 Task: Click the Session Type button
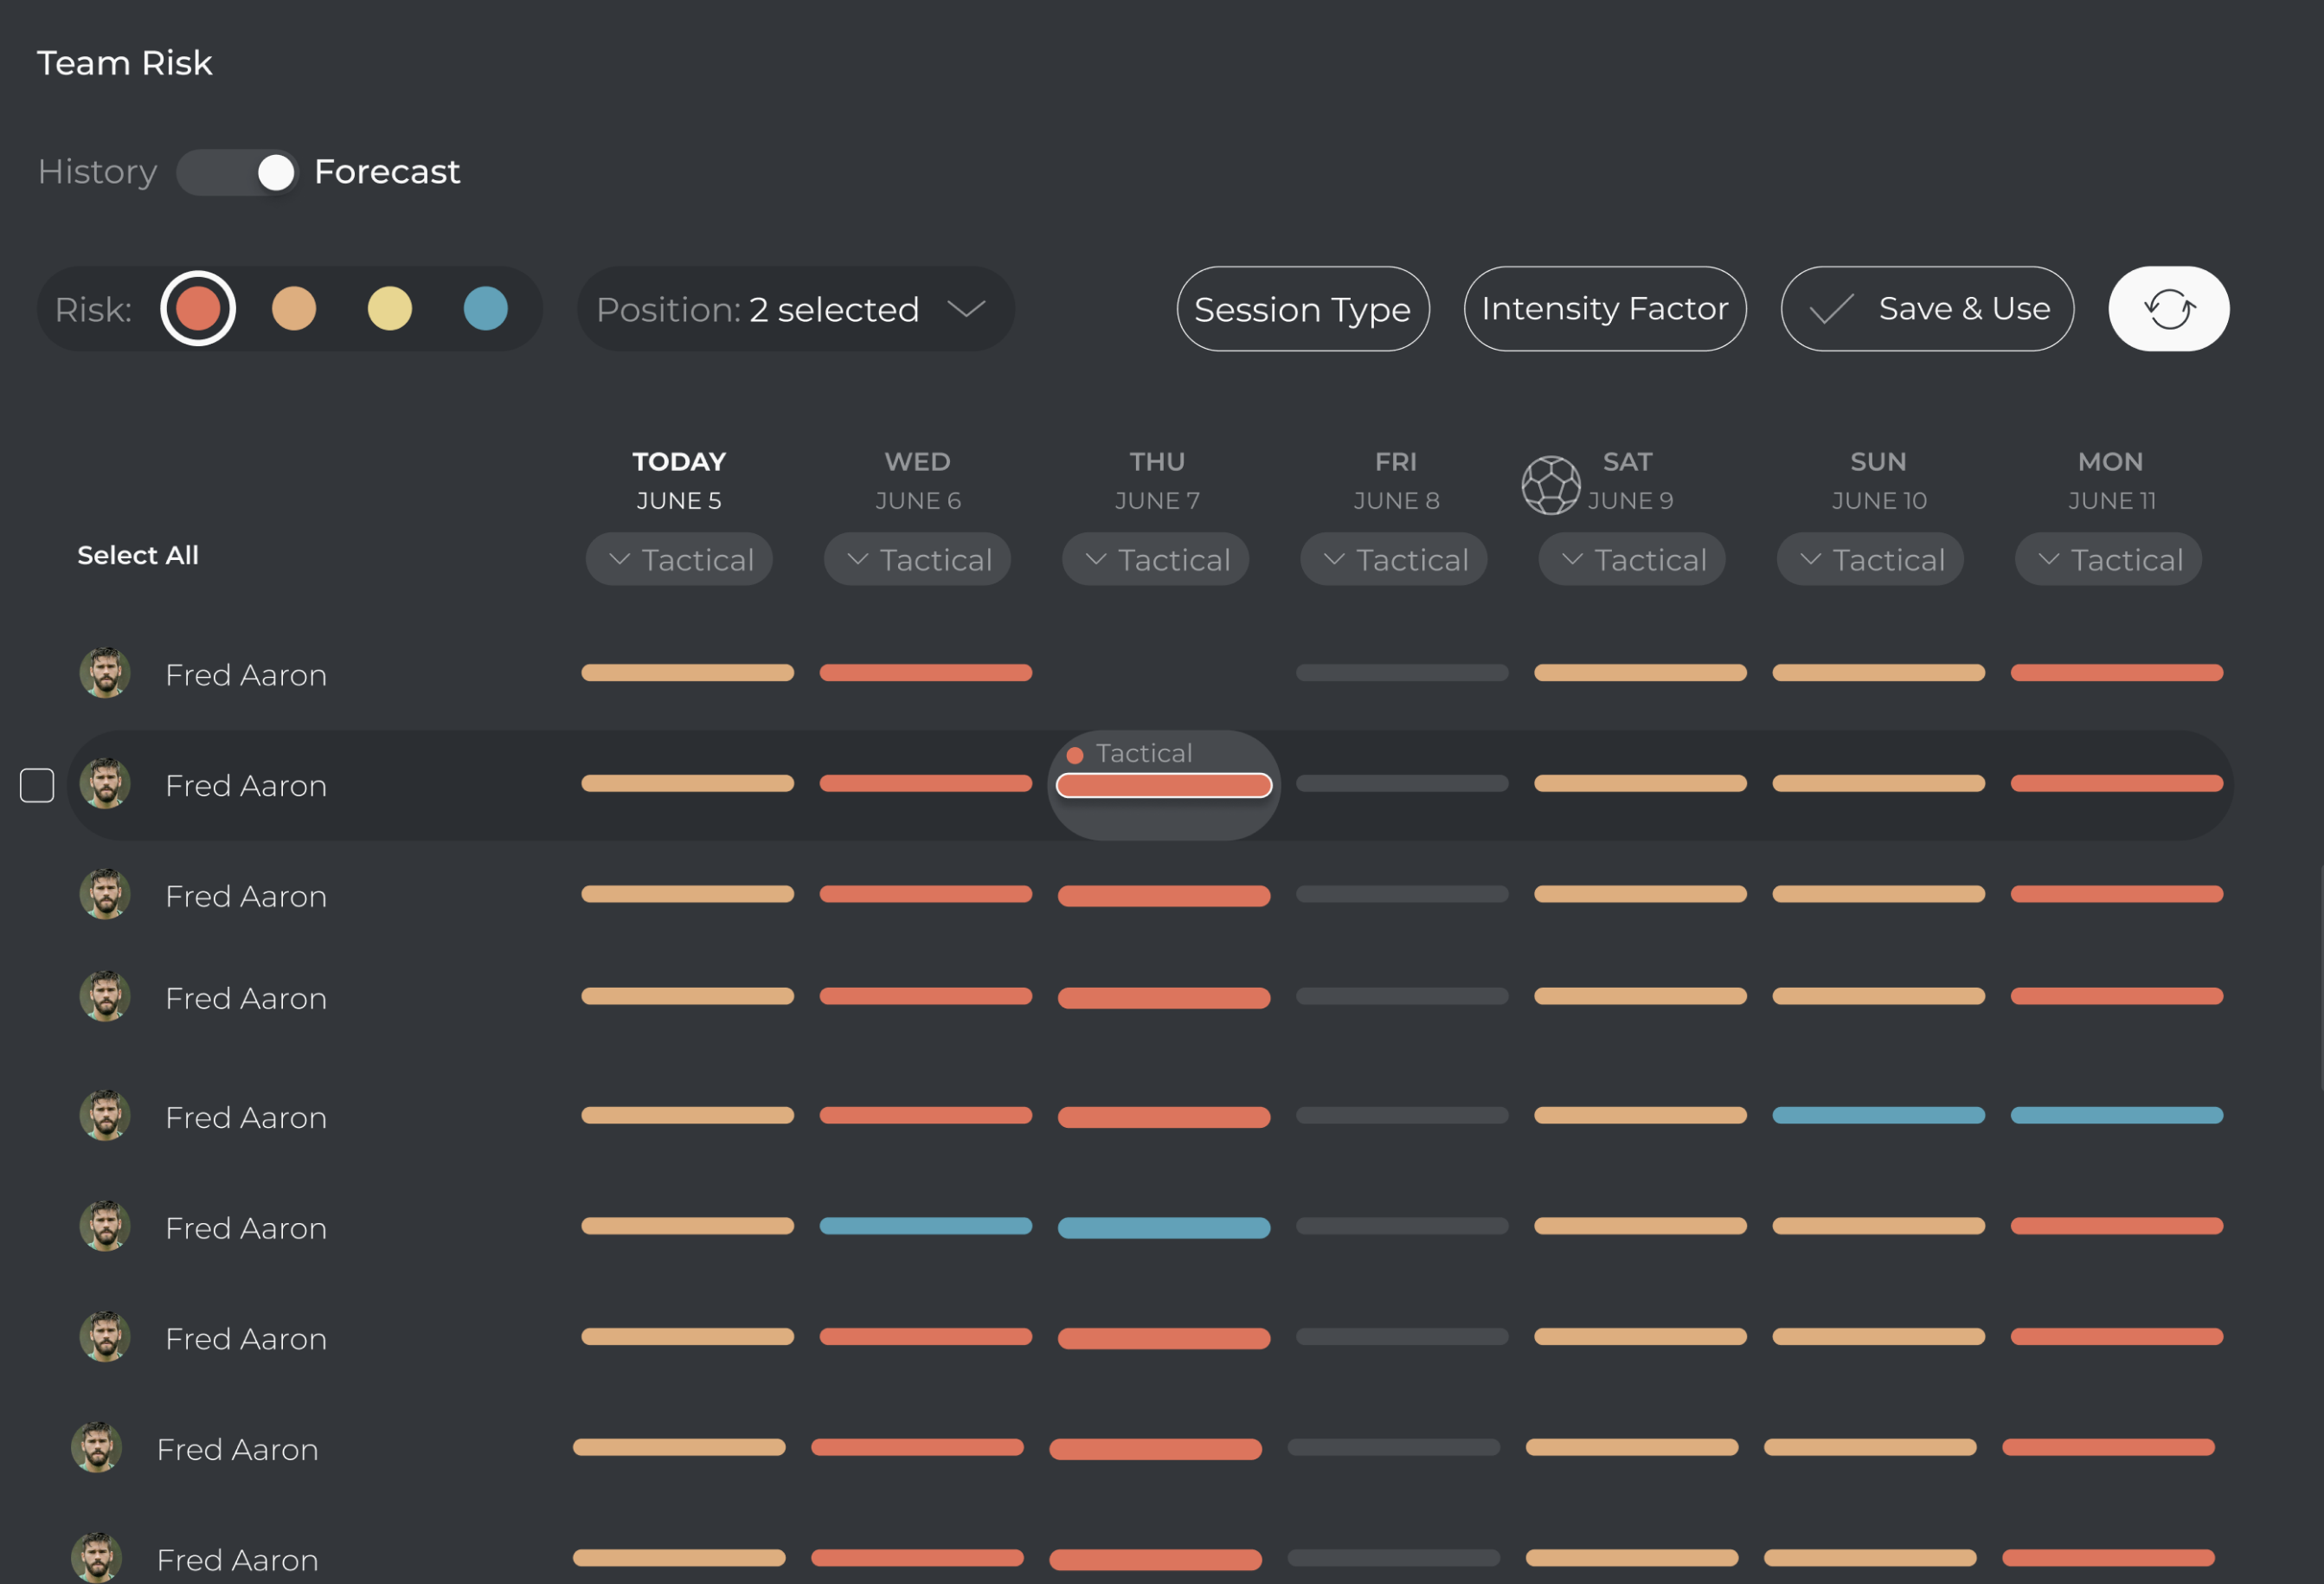[x=1303, y=308]
